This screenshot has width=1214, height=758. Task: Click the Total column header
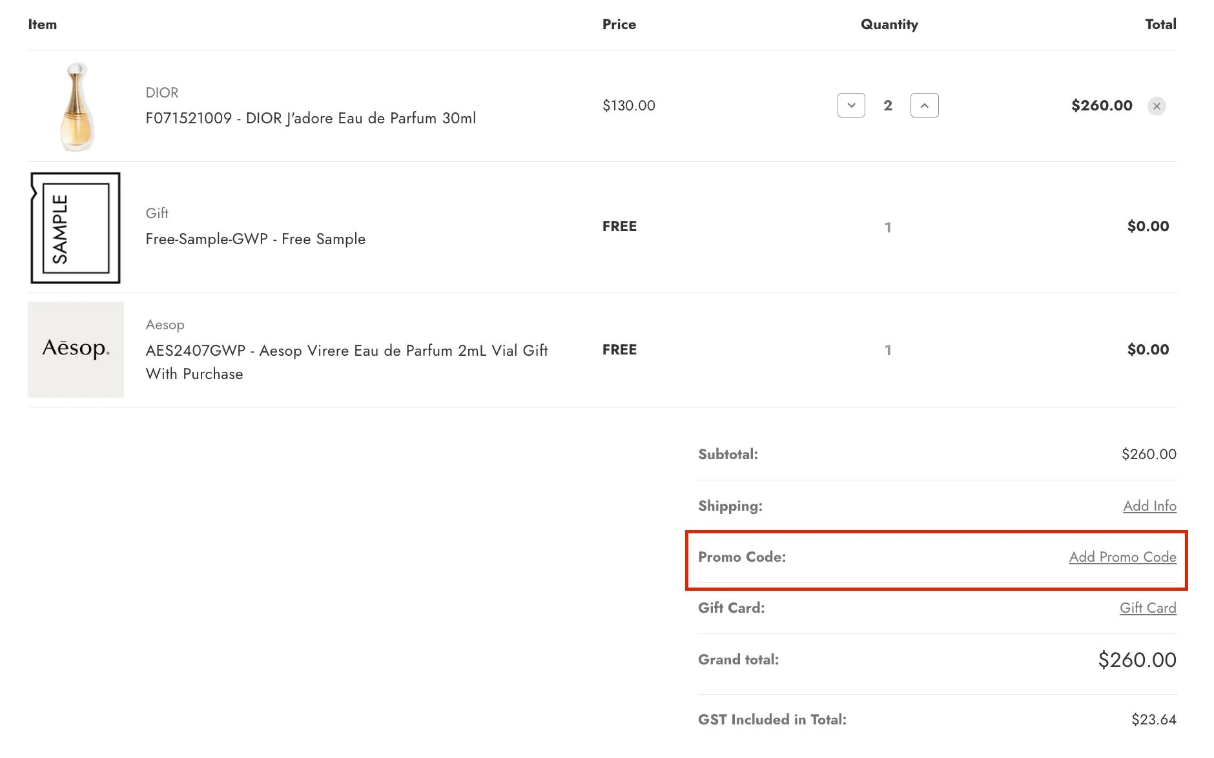[1161, 24]
